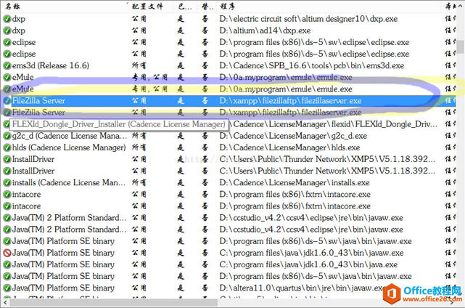Sort by the 名称 column header
The width and height of the screenshot is (465, 308).
tap(13, 7)
